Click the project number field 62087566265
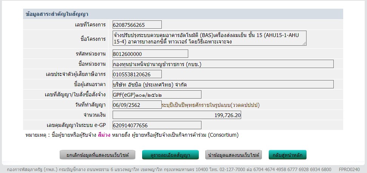 click(137, 25)
